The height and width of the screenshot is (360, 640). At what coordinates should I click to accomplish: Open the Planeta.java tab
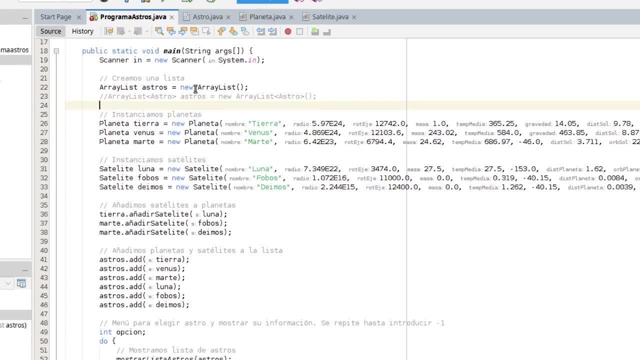[x=267, y=17]
